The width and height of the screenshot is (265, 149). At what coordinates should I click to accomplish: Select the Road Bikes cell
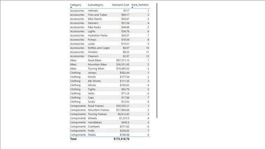tap(94, 60)
